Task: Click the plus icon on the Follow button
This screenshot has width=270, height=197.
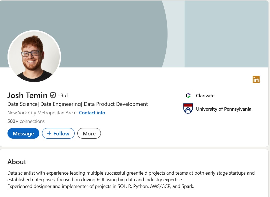Action: [49, 134]
